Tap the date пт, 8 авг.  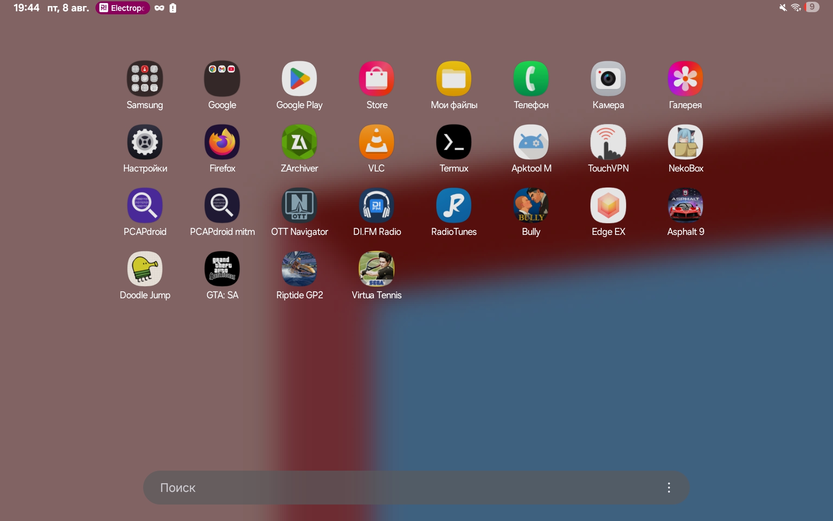click(x=68, y=8)
